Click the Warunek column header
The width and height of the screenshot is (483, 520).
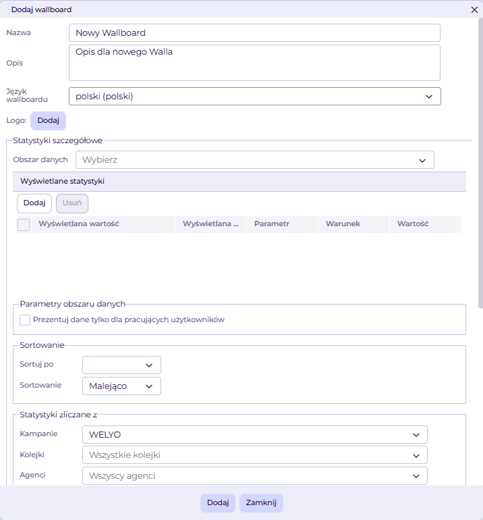(x=353, y=224)
